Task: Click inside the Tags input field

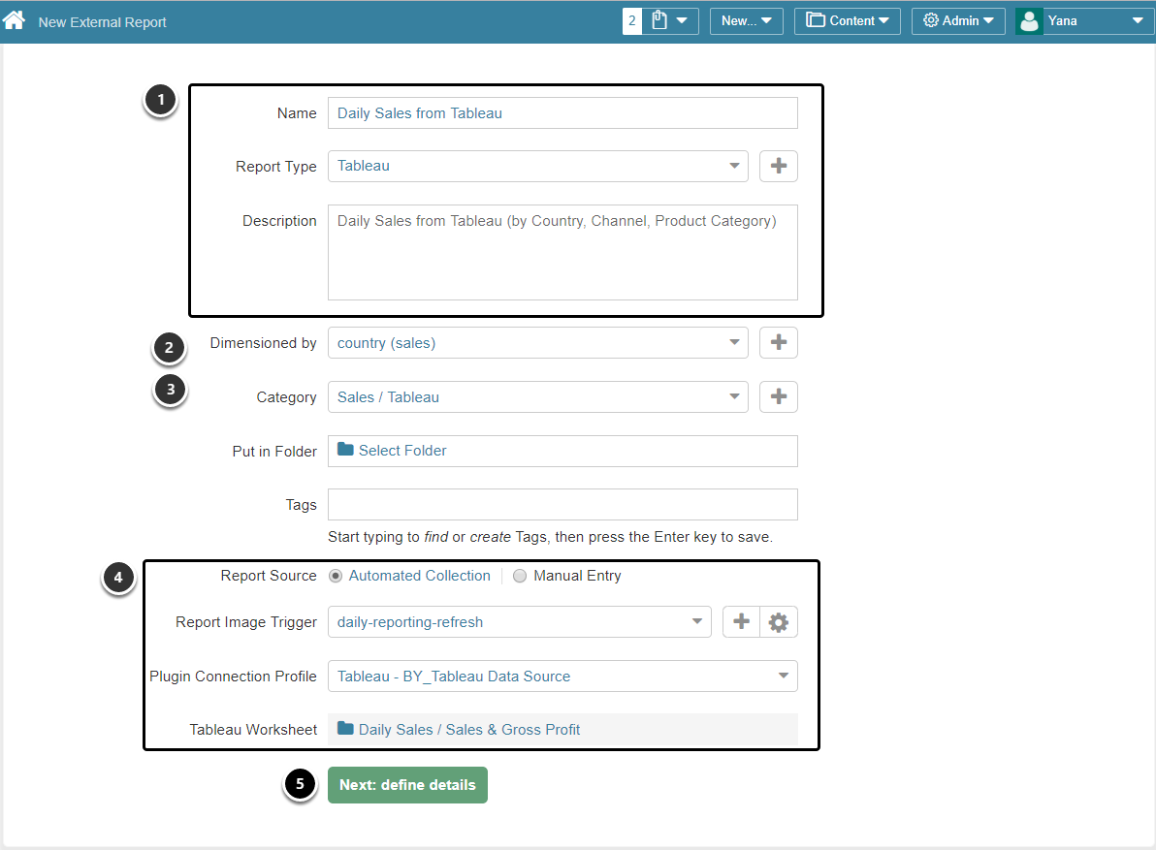Action: pos(562,504)
